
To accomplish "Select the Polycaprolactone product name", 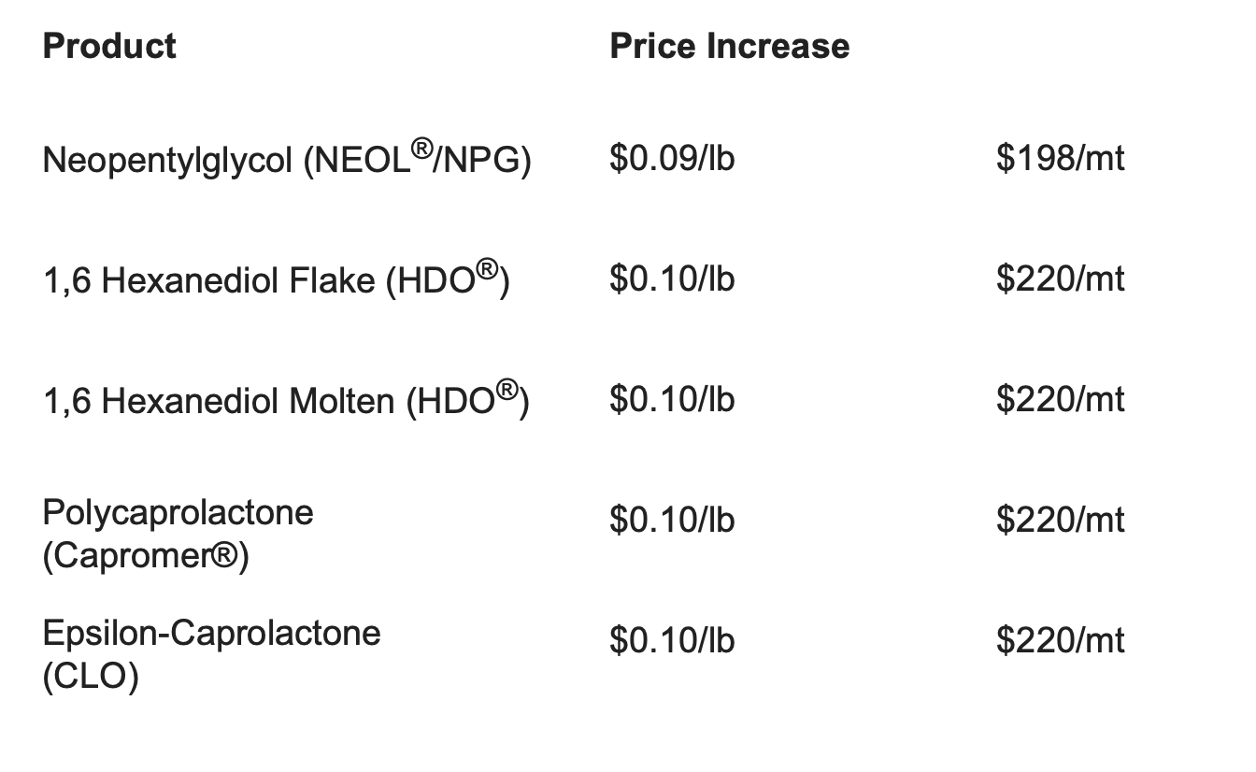I will [x=178, y=513].
